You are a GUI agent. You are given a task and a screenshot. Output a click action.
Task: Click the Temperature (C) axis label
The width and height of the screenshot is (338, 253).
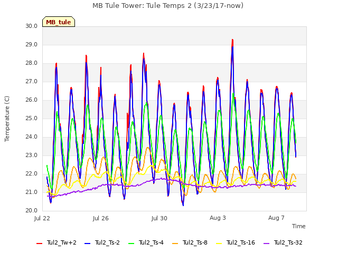[7, 119]
